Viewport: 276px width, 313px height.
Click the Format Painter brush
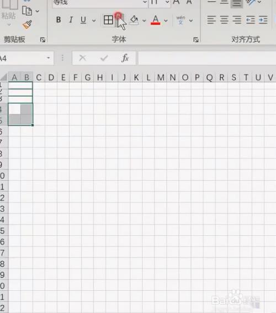click(27, 25)
